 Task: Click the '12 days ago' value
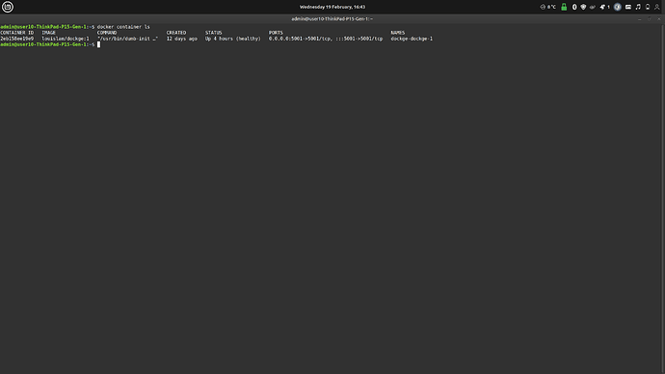[x=181, y=39]
